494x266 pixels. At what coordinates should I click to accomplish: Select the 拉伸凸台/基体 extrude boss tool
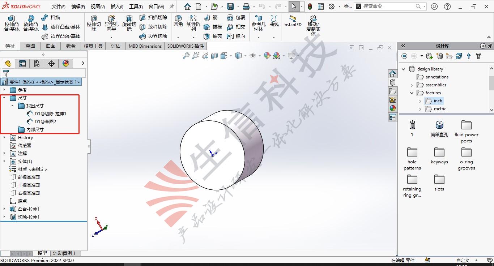point(12,23)
